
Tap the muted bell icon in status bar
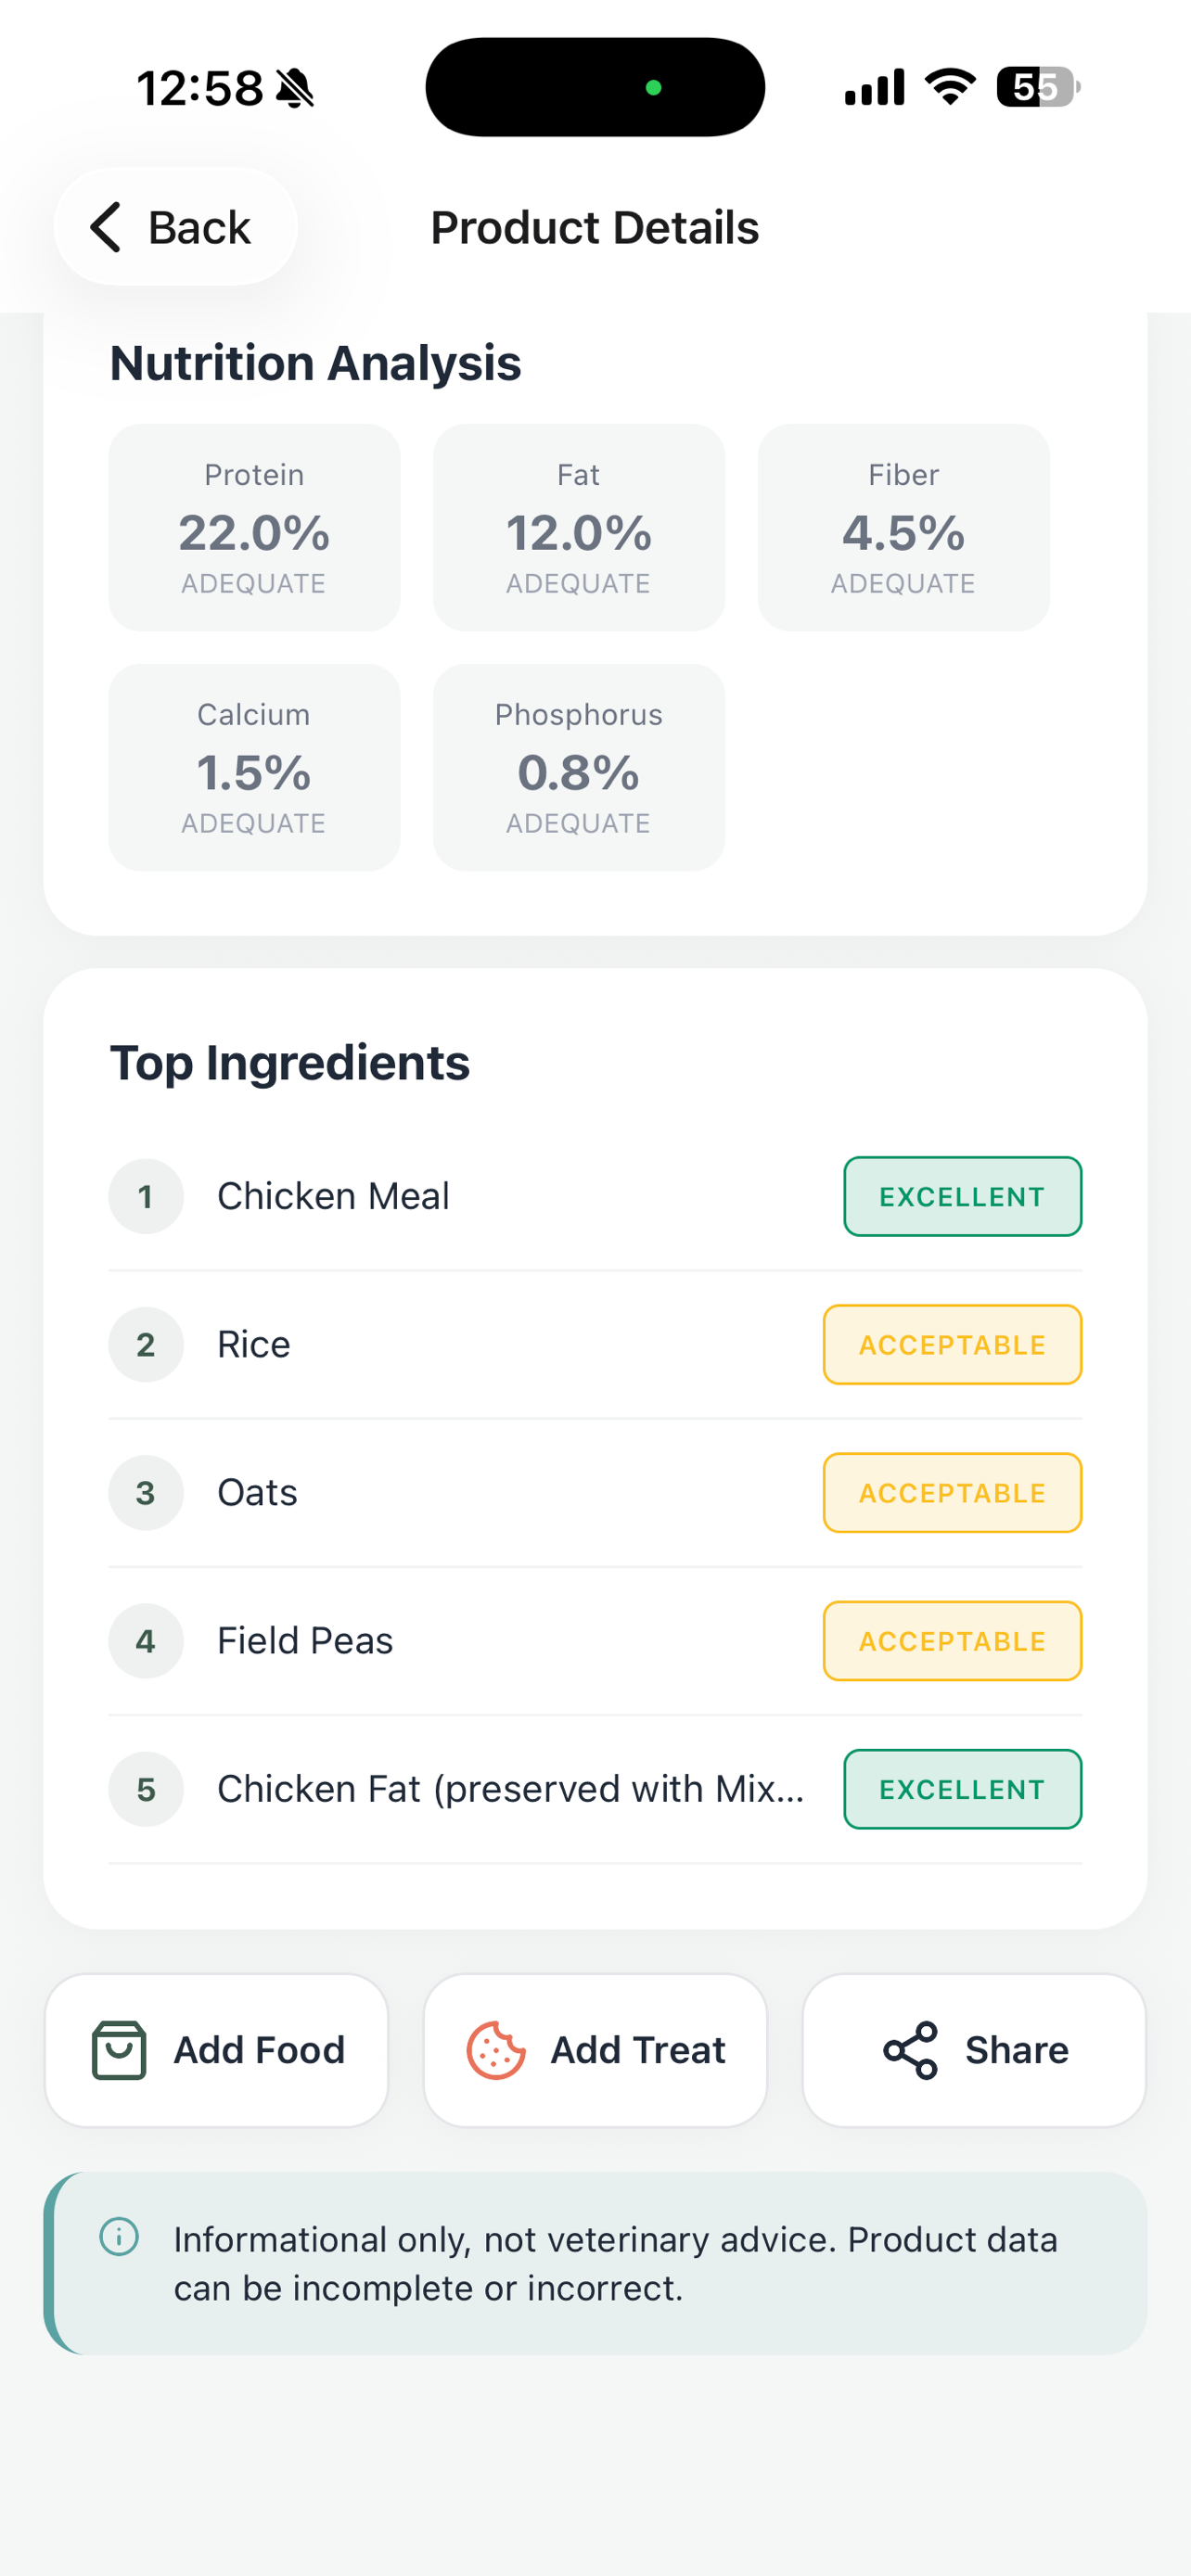295,88
